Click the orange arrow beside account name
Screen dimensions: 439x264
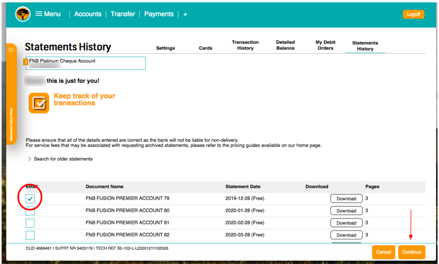(26, 62)
